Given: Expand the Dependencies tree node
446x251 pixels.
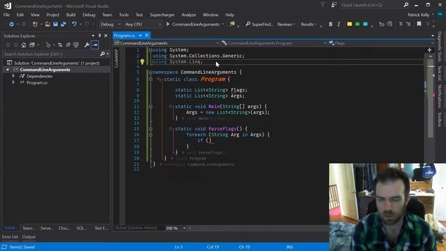Looking at the screenshot, I should [x=13, y=76].
